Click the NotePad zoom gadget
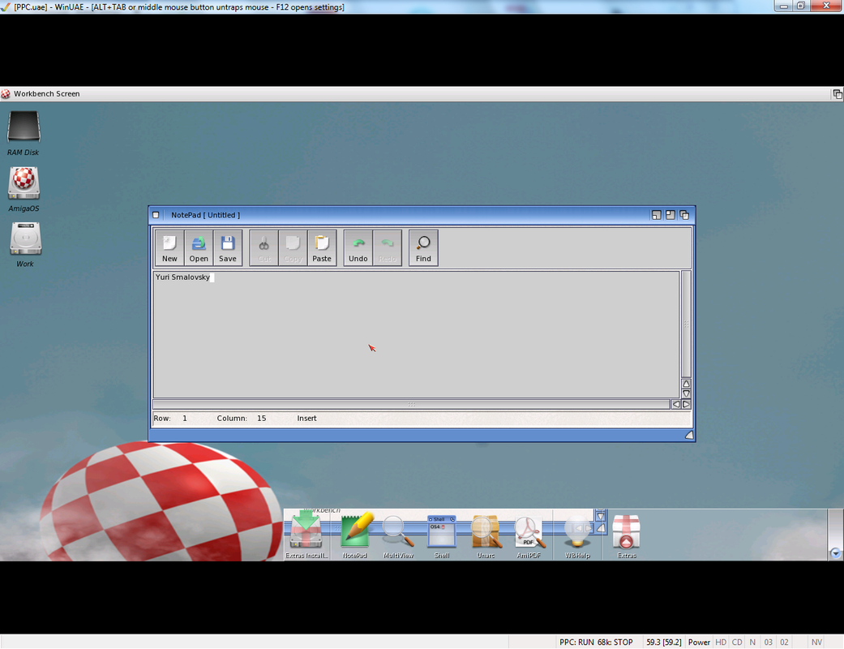Viewport: 844px width, 649px height. 670,215
